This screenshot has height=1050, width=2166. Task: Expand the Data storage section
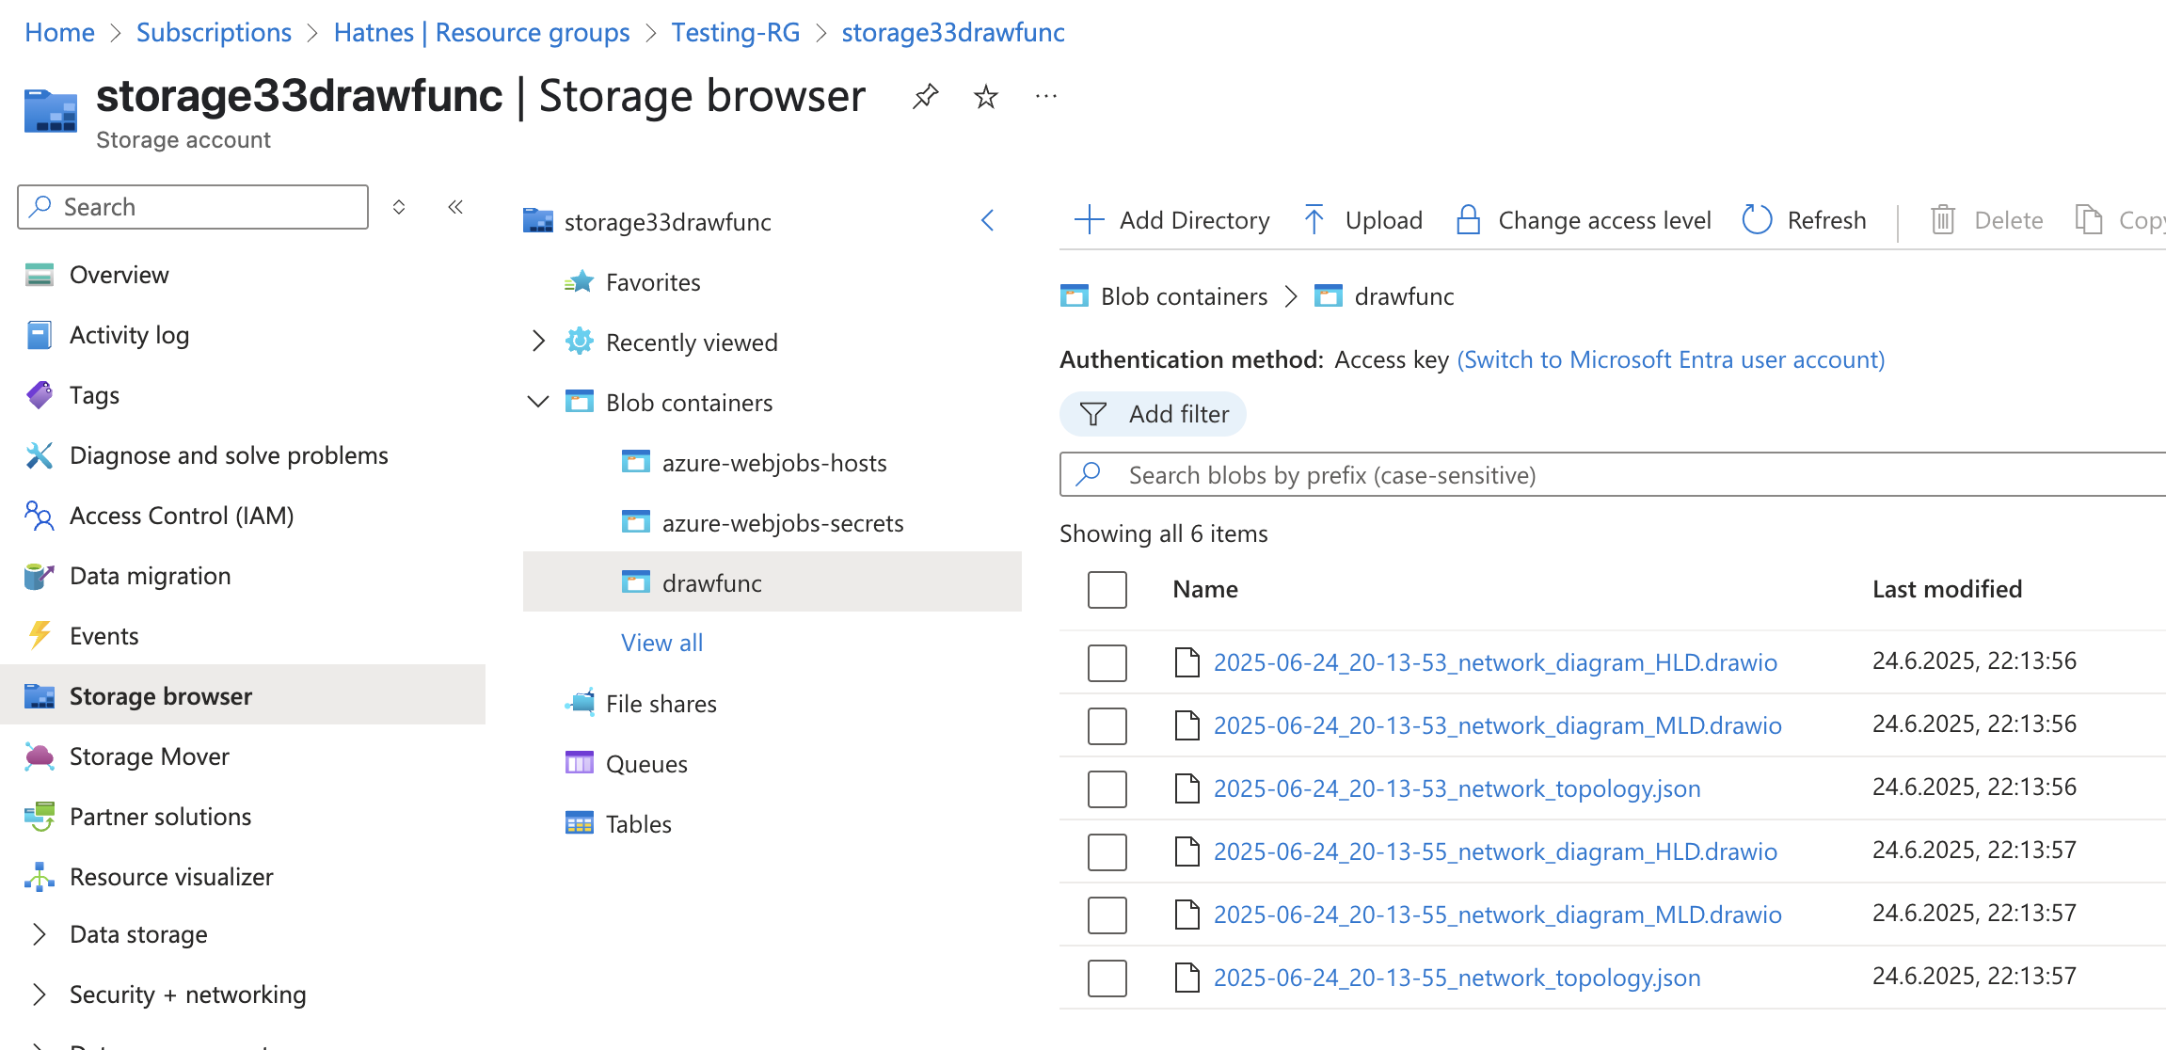point(40,934)
